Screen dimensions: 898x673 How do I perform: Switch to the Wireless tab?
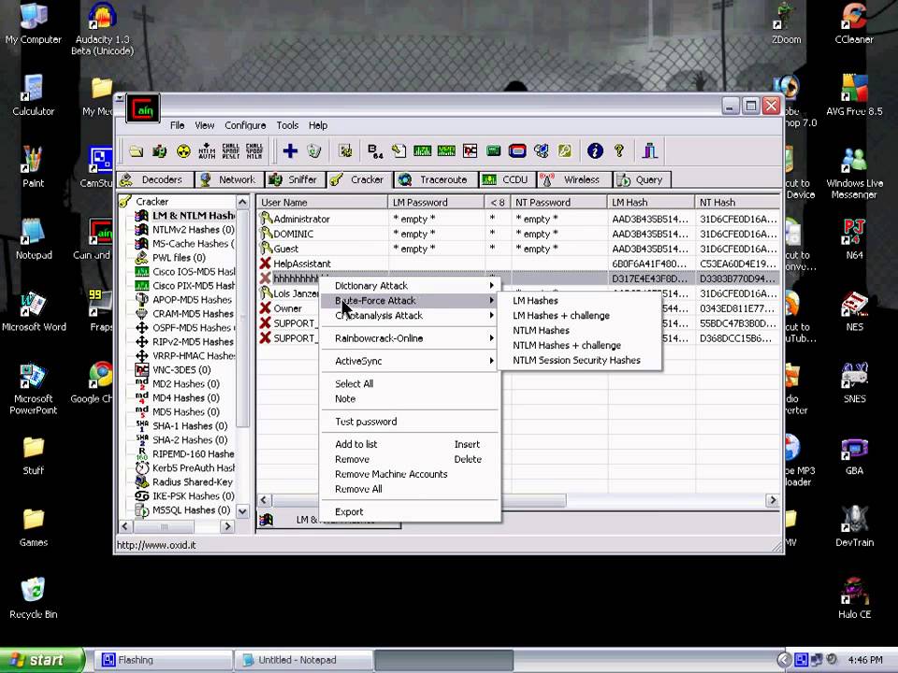tap(573, 179)
